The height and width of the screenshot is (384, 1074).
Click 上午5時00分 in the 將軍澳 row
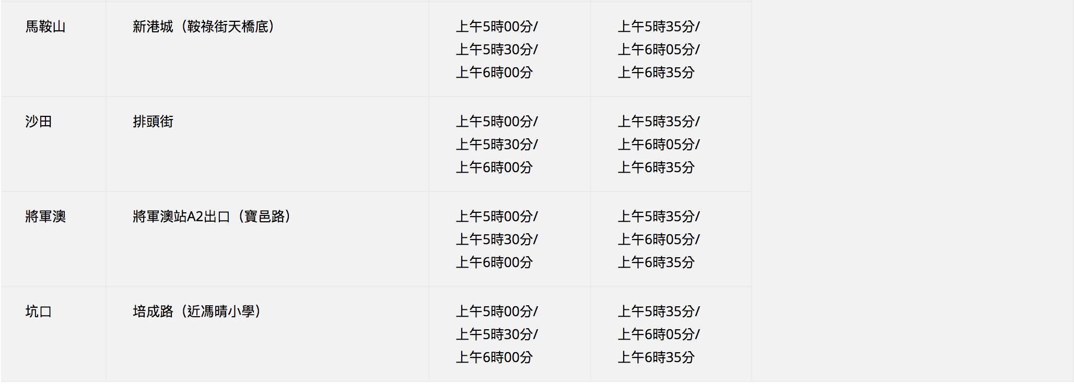(x=494, y=217)
